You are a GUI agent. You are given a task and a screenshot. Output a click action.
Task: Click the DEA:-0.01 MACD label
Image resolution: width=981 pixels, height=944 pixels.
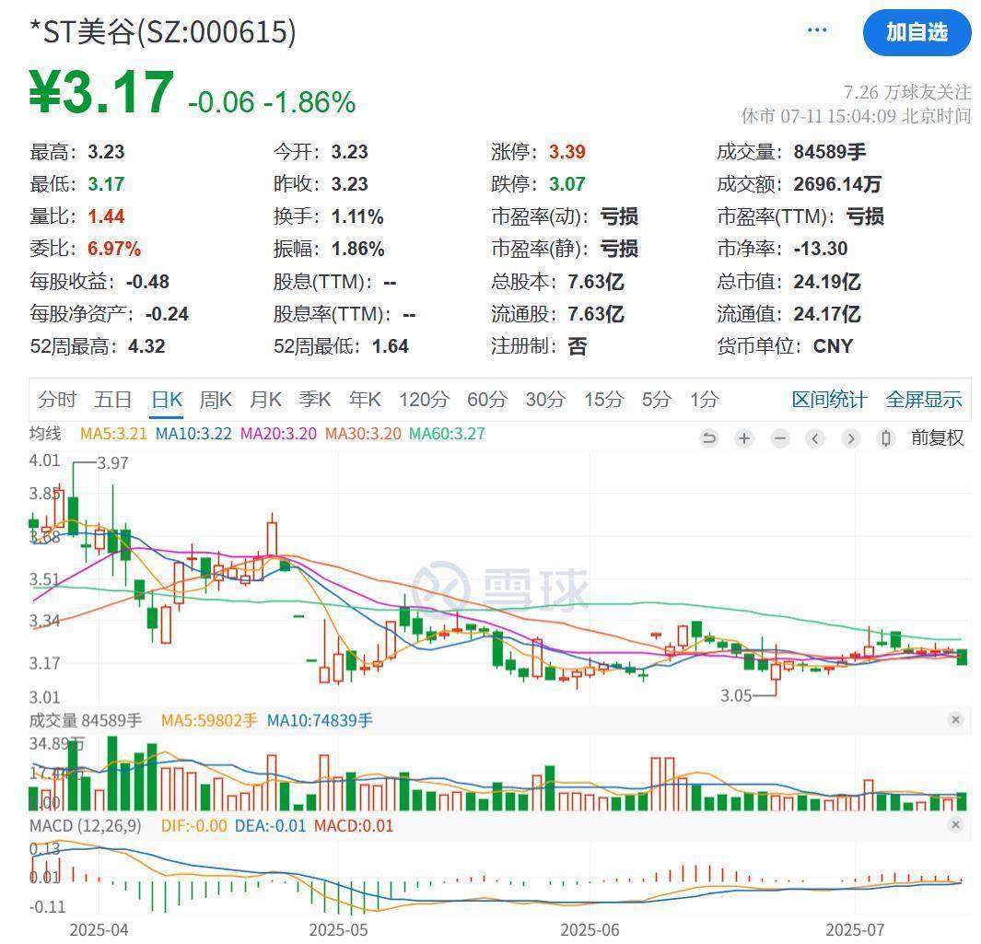pyautogui.click(x=270, y=826)
